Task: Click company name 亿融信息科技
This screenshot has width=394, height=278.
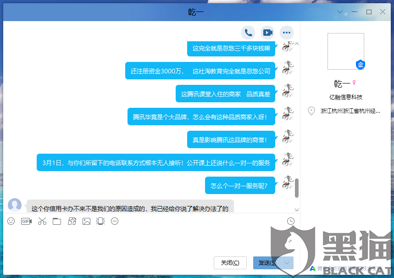Action: click(x=346, y=97)
